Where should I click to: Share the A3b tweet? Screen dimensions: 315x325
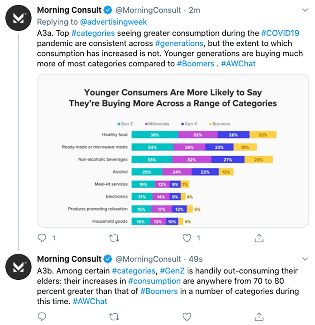click(259, 316)
